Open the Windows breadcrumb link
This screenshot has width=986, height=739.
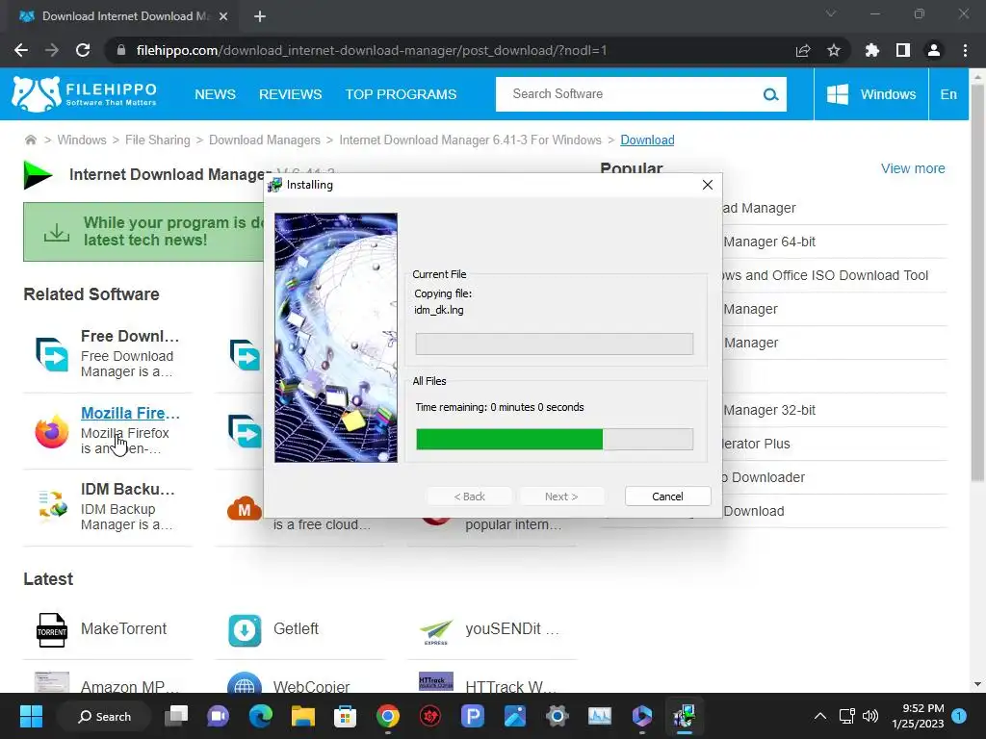click(82, 140)
